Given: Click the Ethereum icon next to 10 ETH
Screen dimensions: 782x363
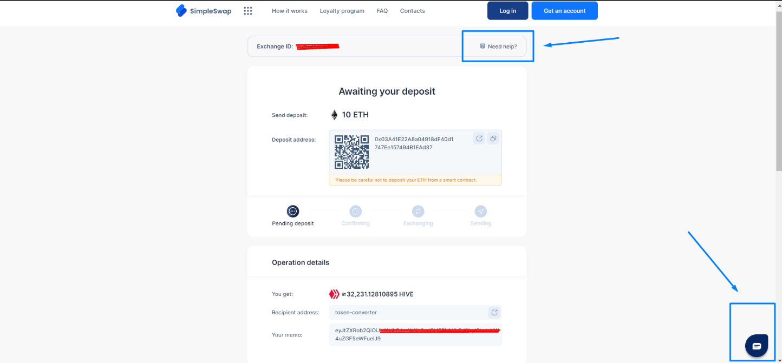Looking at the screenshot, I should click(x=334, y=115).
